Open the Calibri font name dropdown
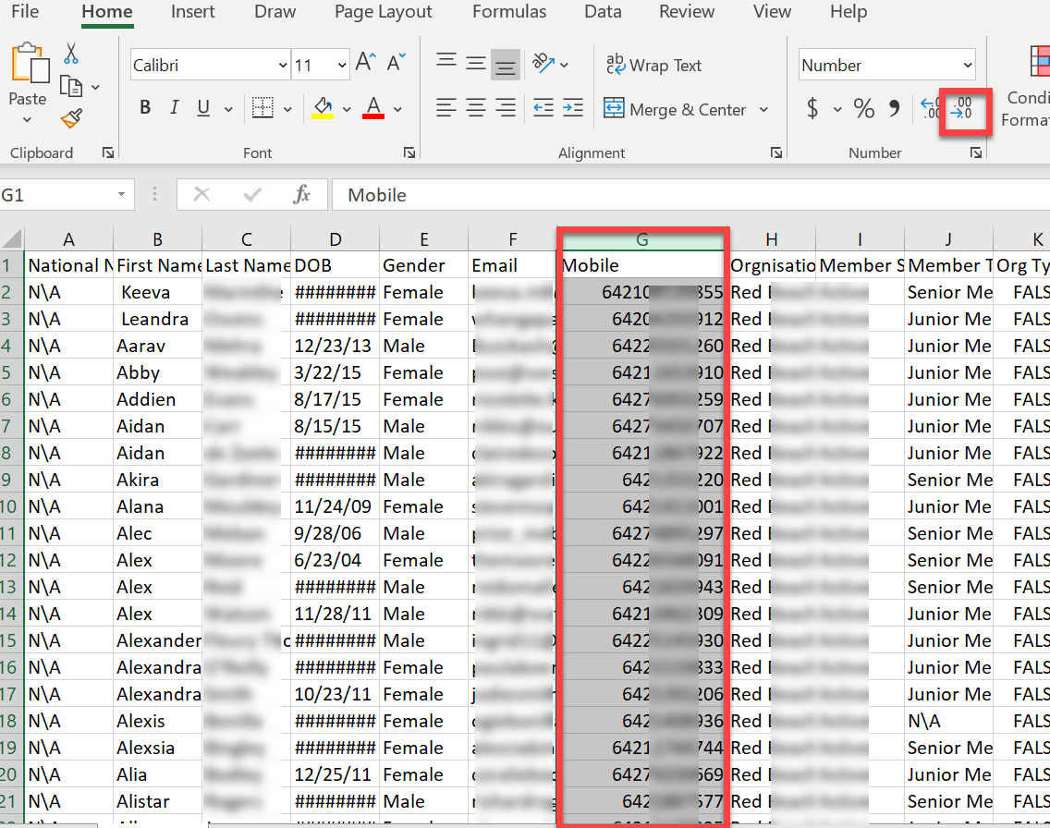The image size is (1050, 828). point(282,66)
